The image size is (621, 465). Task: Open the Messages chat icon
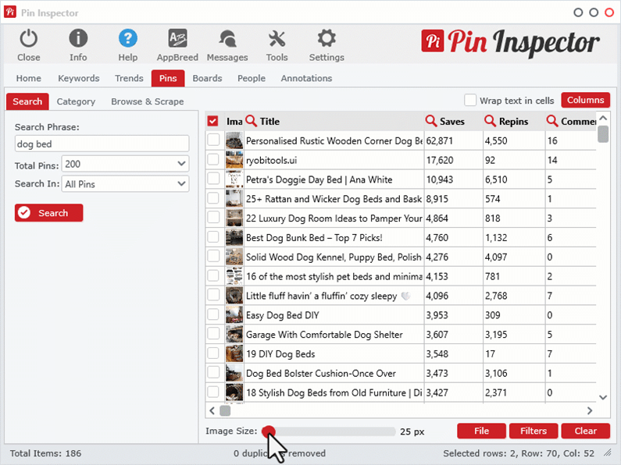[227, 39]
